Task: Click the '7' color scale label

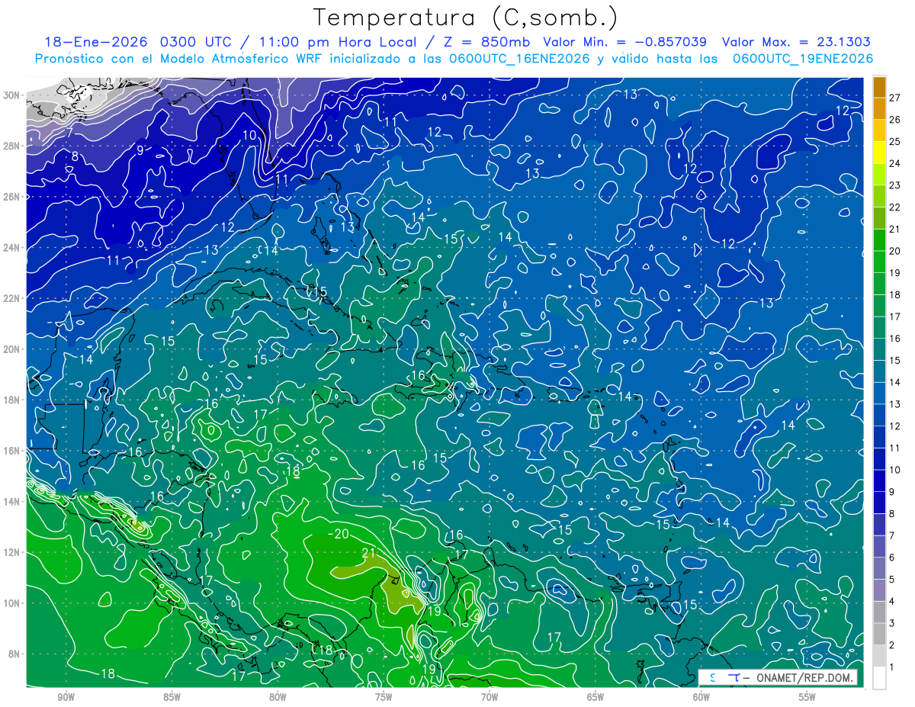Action: click(x=891, y=535)
